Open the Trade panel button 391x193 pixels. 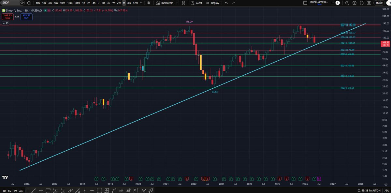(379, 3)
